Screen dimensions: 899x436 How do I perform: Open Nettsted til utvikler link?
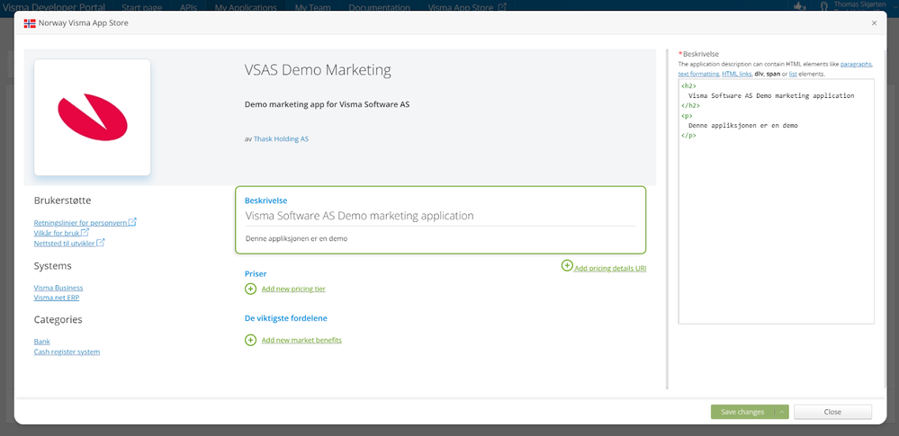pos(65,243)
